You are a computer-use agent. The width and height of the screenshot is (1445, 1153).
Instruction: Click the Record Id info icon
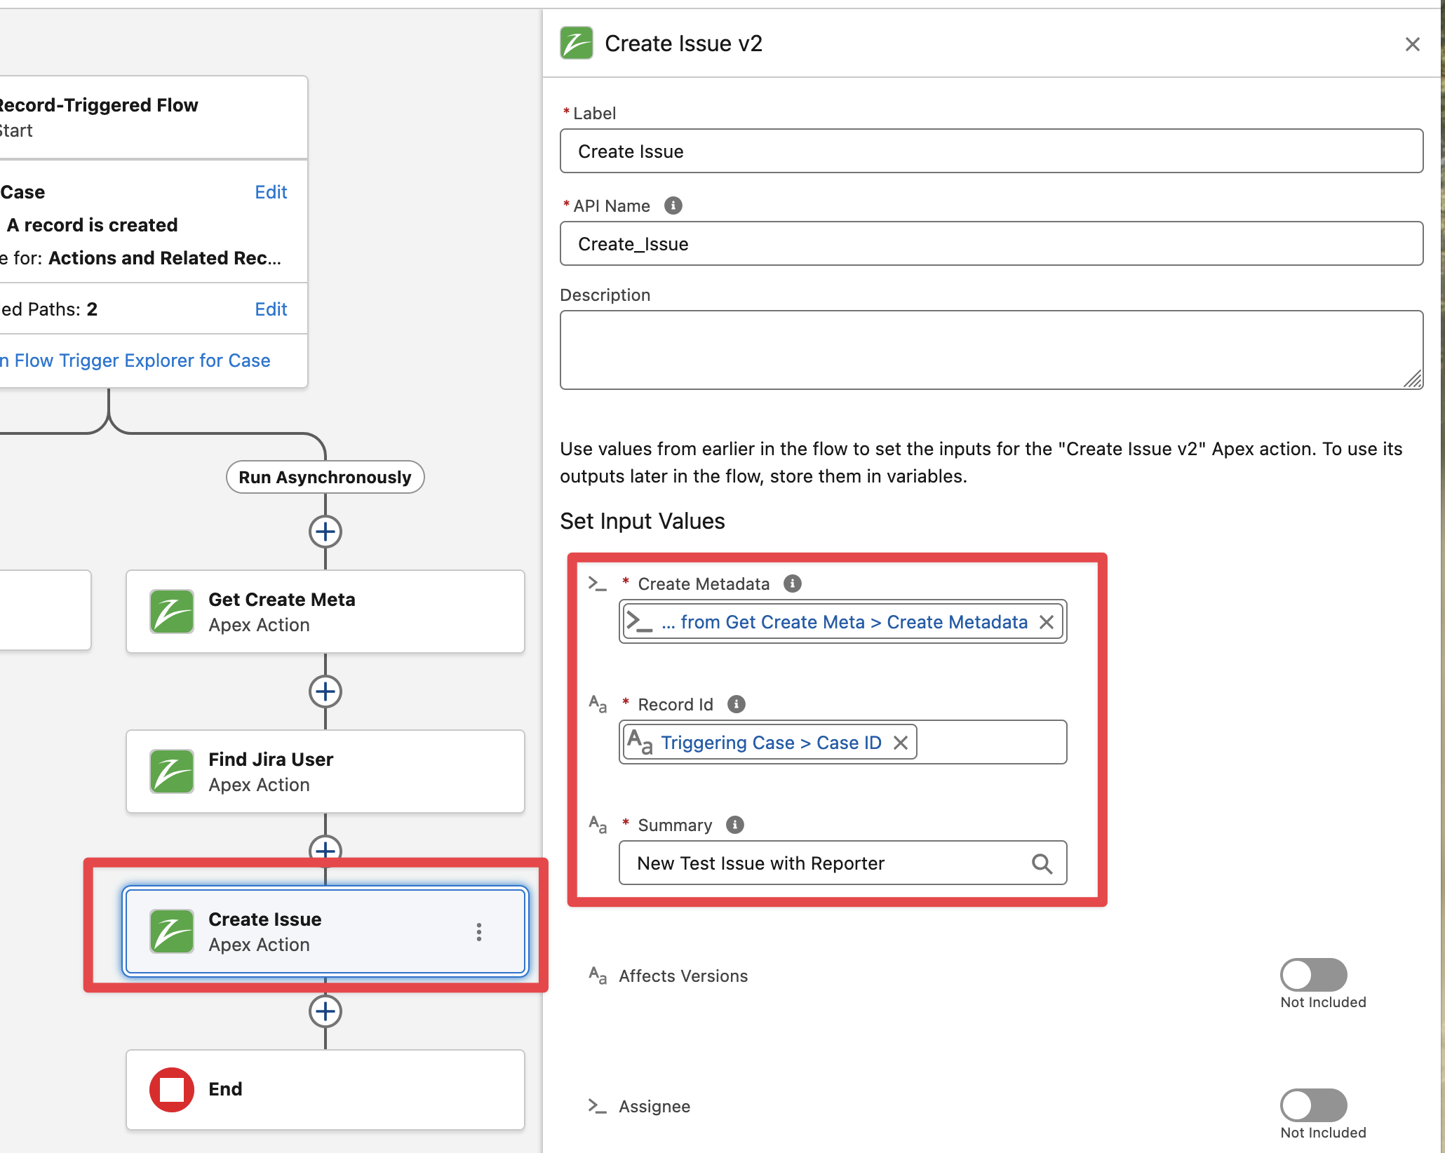click(x=736, y=704)
